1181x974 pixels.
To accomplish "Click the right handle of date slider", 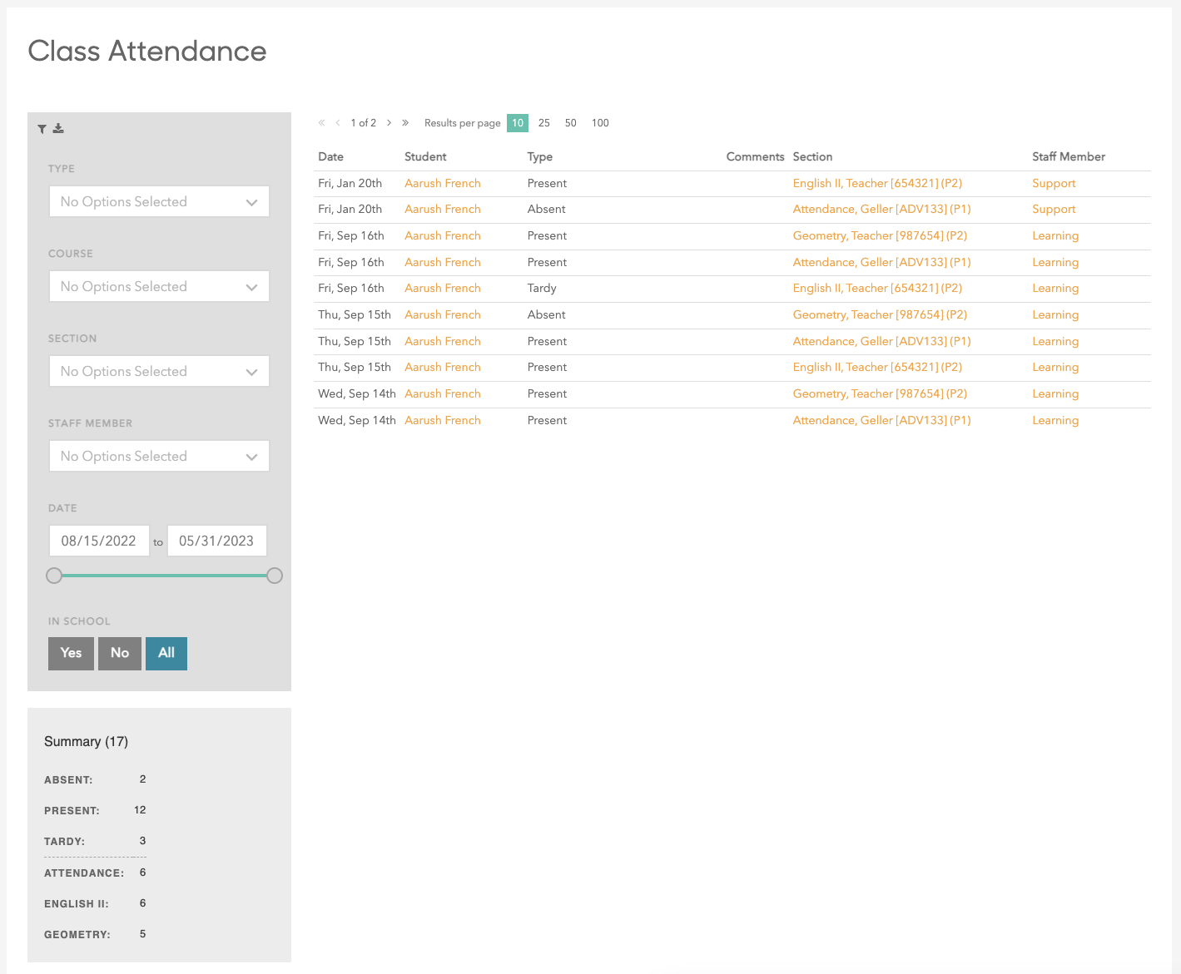I will click(275, 576).
